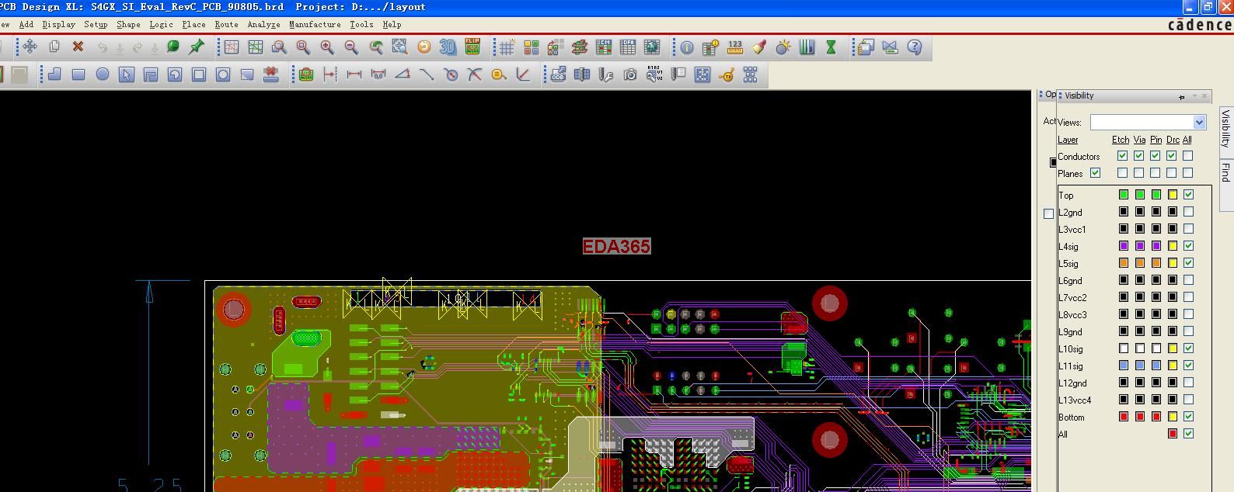Open the Constraint Manager (CM) icon

[604, 47]
